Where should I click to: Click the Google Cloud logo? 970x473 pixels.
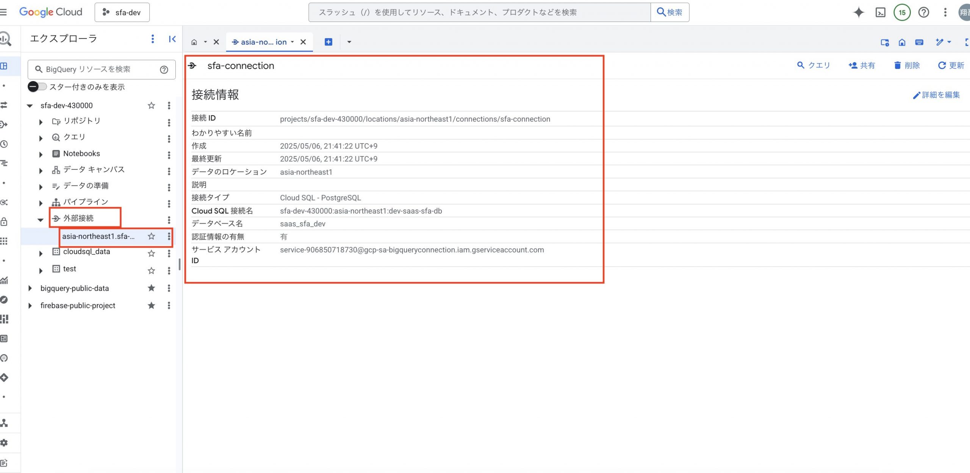[51, 12]
